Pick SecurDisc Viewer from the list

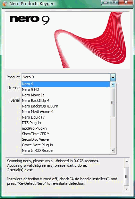66,139
